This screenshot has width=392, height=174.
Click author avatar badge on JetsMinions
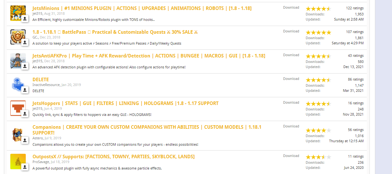25,19
